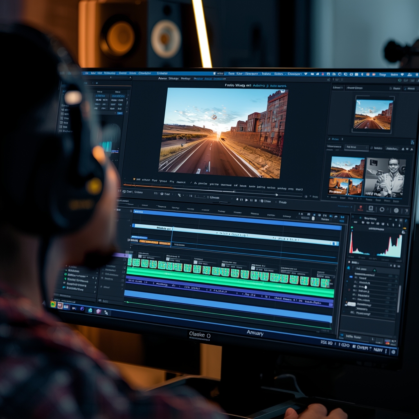Select the orange-captioned clip thumbnail in the media bin
Viewport: 419px width, 419px height.
338,187
